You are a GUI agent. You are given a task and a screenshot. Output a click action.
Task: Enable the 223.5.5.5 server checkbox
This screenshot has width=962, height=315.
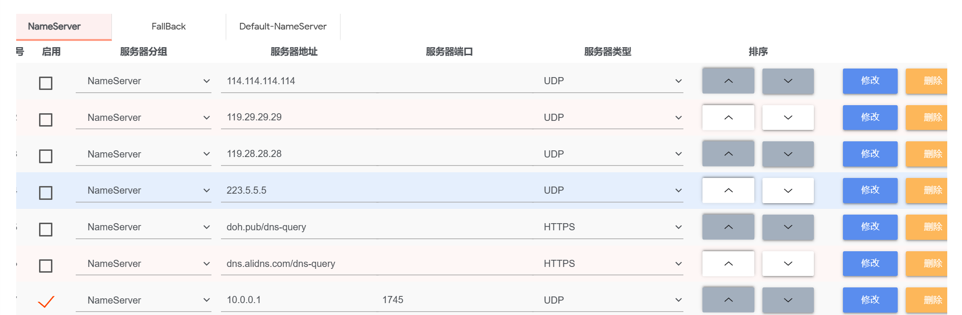click(46, 193)
